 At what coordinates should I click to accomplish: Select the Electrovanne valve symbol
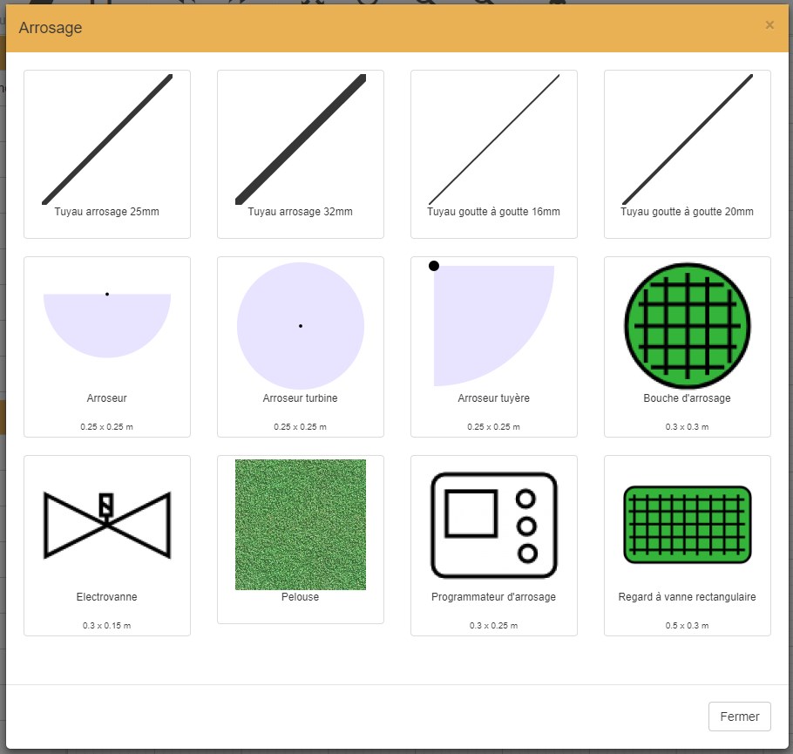pyautogui.click(x=107, y=525)
